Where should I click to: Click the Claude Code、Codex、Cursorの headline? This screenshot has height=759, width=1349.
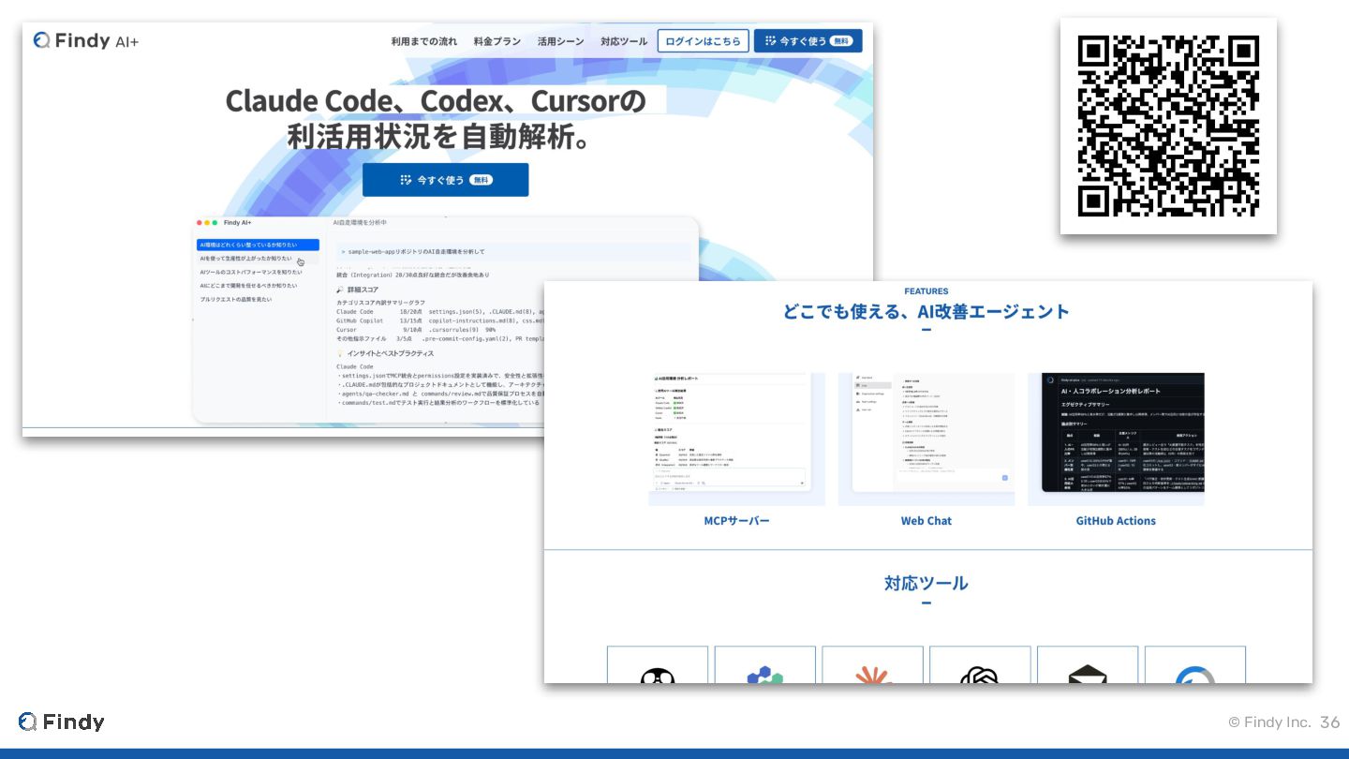[437, 100]
